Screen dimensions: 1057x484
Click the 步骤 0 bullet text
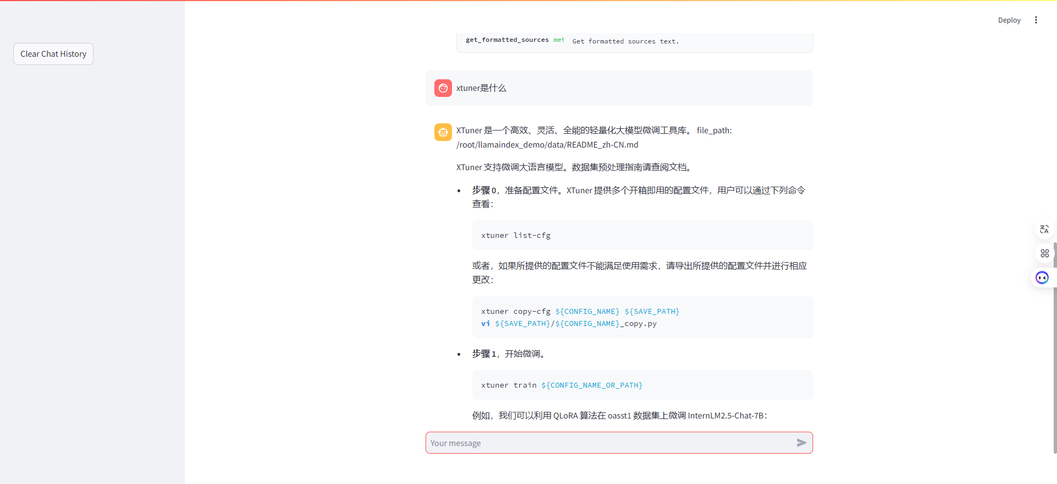[639, 197]
